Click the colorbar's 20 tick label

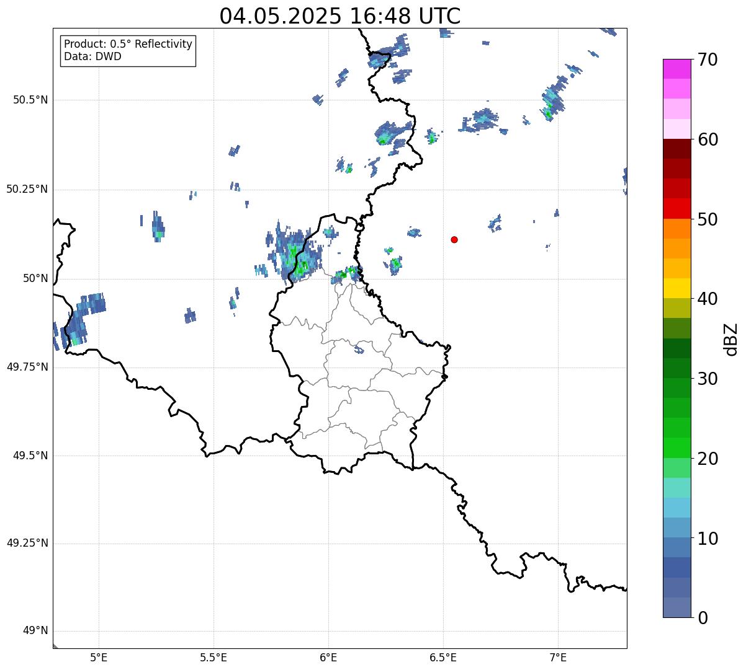[708, 459]
